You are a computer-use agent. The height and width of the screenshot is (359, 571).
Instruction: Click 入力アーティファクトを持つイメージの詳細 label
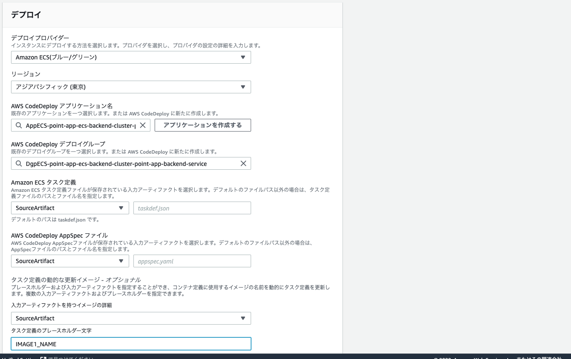(x=62, y=305)
